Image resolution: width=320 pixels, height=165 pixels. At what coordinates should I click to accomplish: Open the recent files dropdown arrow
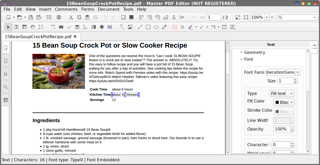[25, 17]
